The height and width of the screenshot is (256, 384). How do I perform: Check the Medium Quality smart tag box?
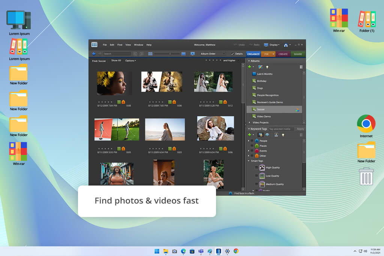pyautogui.click(x=256, y=184)
